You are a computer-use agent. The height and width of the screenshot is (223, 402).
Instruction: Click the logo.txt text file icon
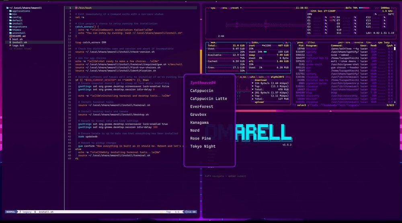pyautogui.click(x=10, y=45)
